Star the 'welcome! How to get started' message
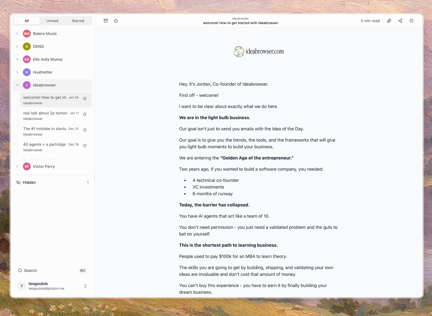The image size is (432, 316). tap(85, 98)
